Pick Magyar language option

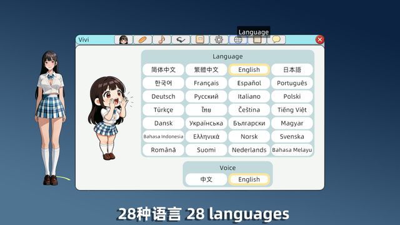[292, 123]
